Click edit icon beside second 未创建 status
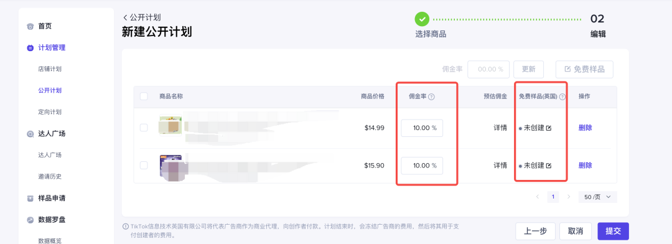 click(549, 166)
